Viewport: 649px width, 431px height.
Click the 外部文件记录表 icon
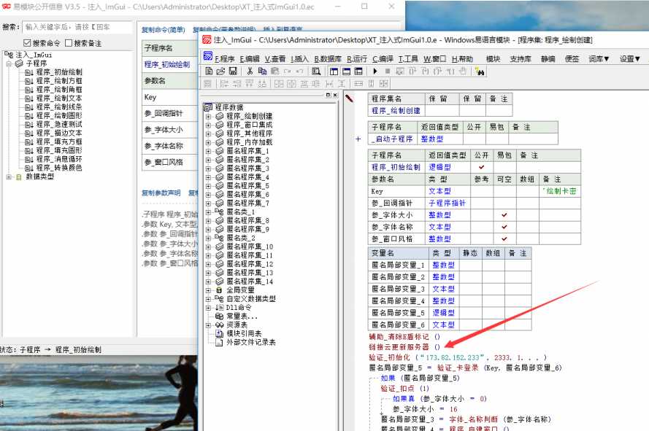tap(219, 342)
